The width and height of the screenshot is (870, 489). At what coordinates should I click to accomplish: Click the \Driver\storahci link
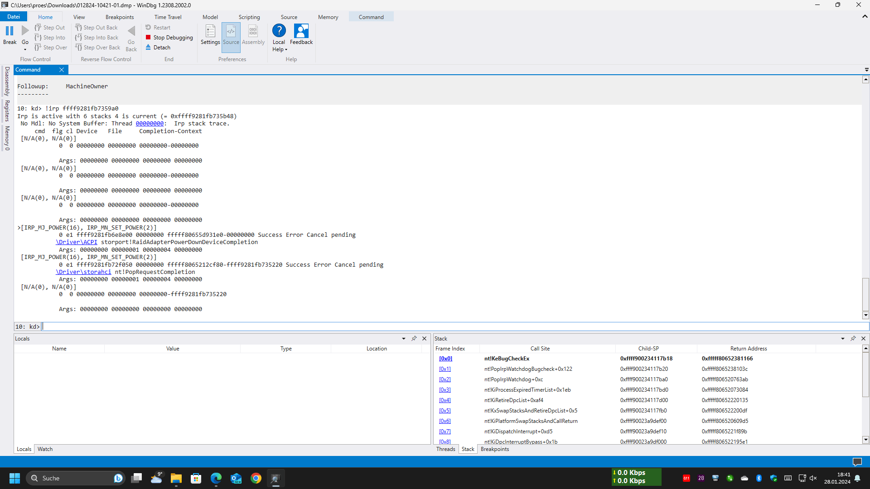(83, 272)
